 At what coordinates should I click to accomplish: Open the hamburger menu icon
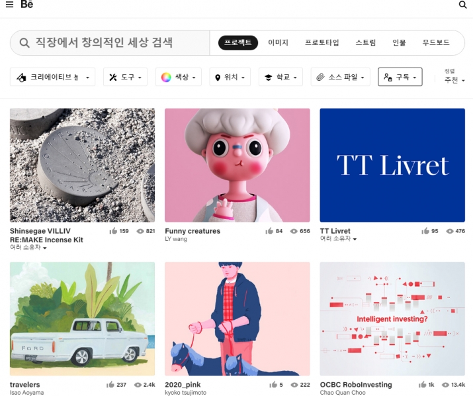[x=10, y=5]
